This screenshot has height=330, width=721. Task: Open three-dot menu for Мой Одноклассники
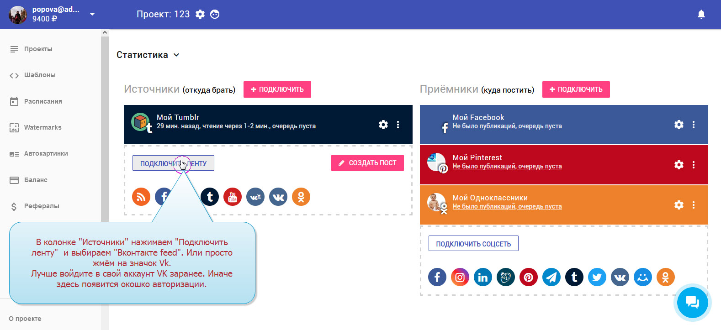point(694,205)
